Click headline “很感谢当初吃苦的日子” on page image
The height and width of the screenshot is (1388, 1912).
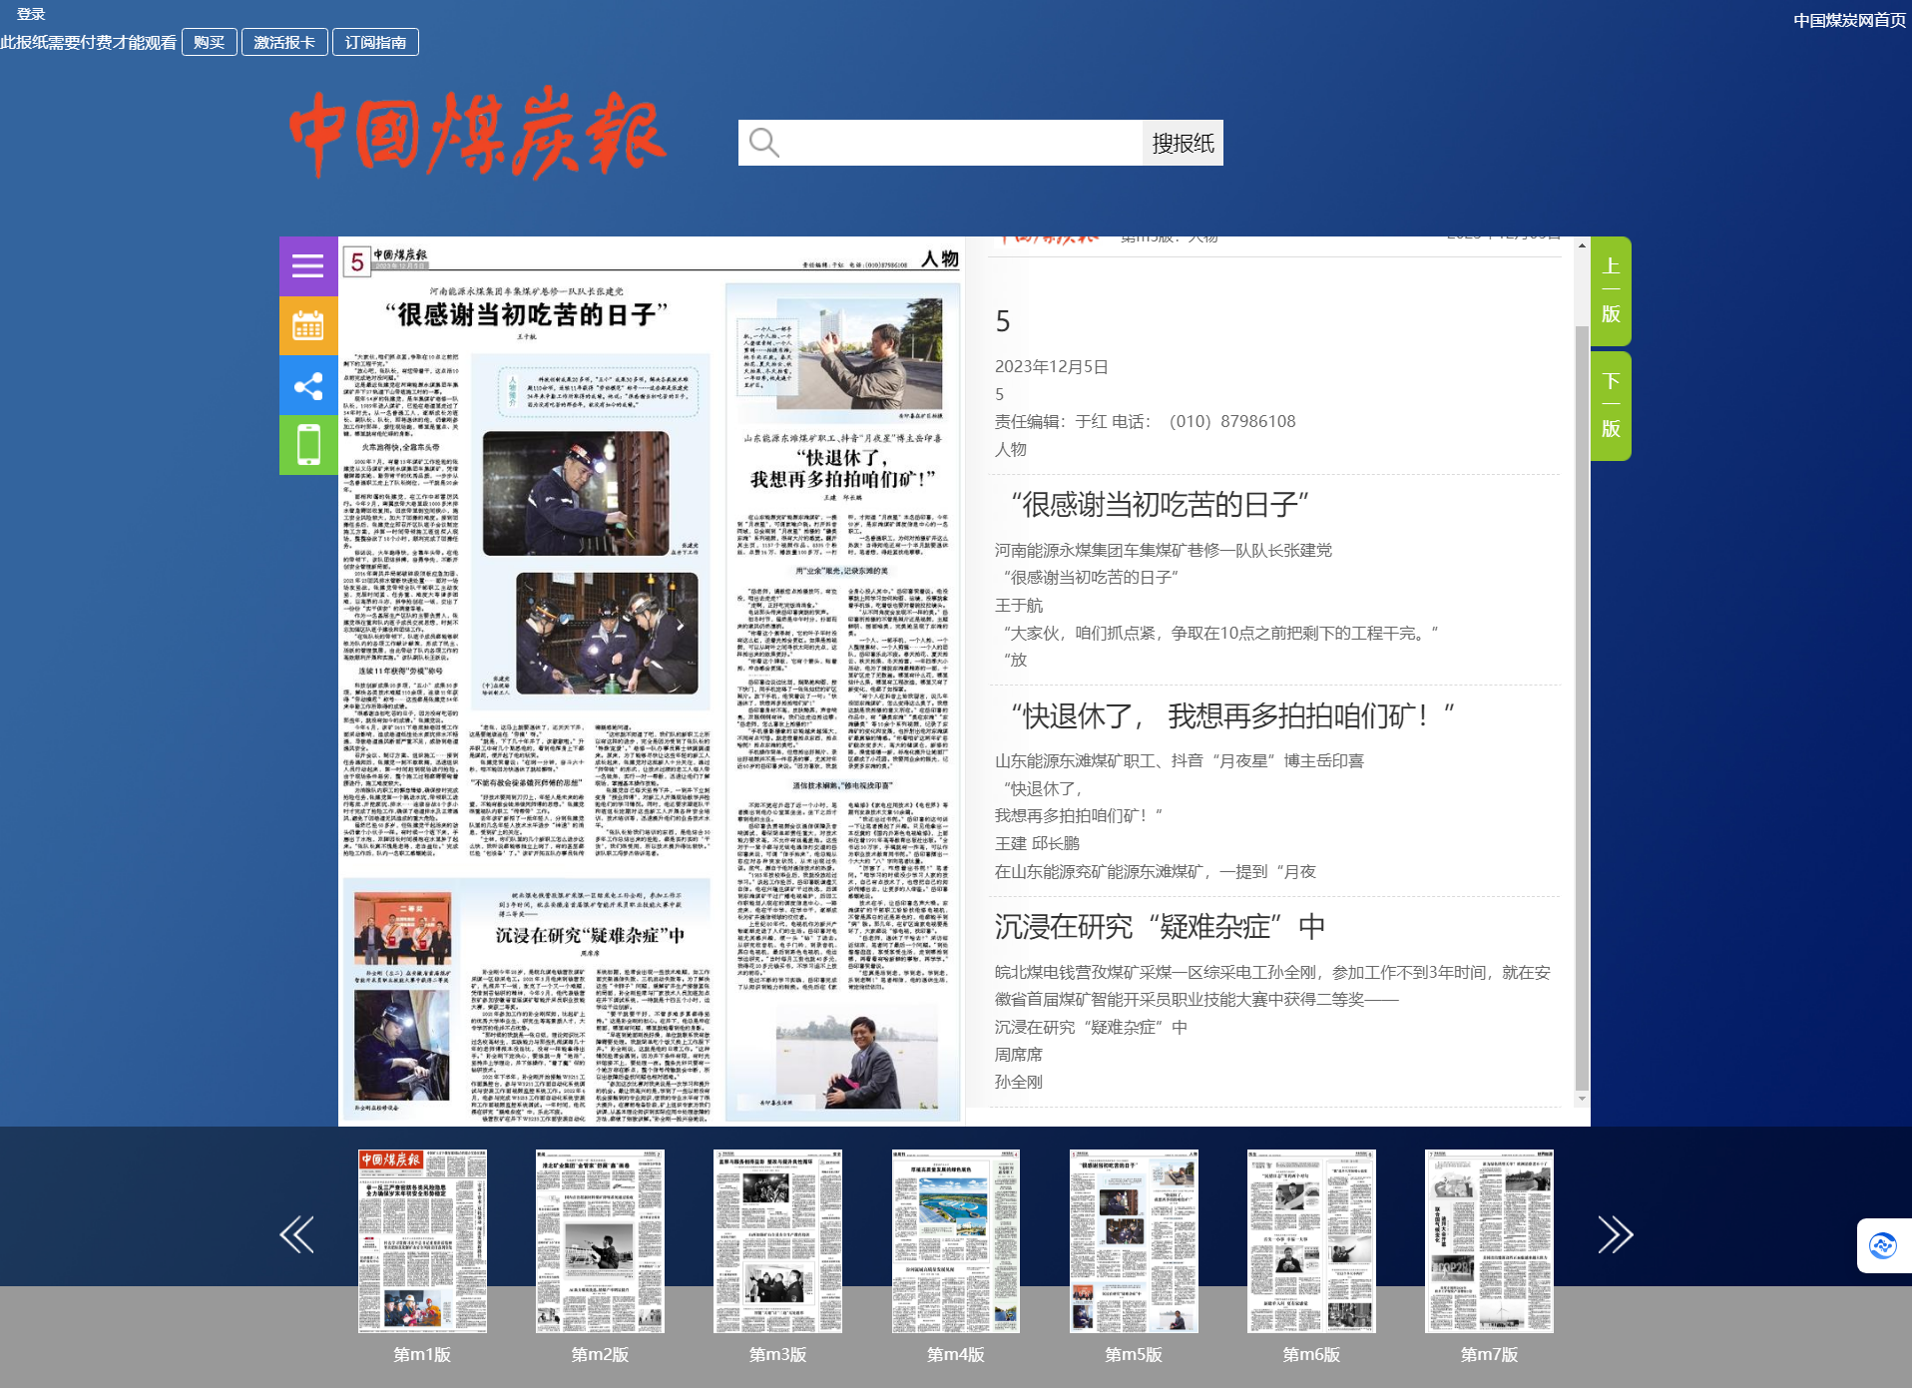click(x=526, y=315)
